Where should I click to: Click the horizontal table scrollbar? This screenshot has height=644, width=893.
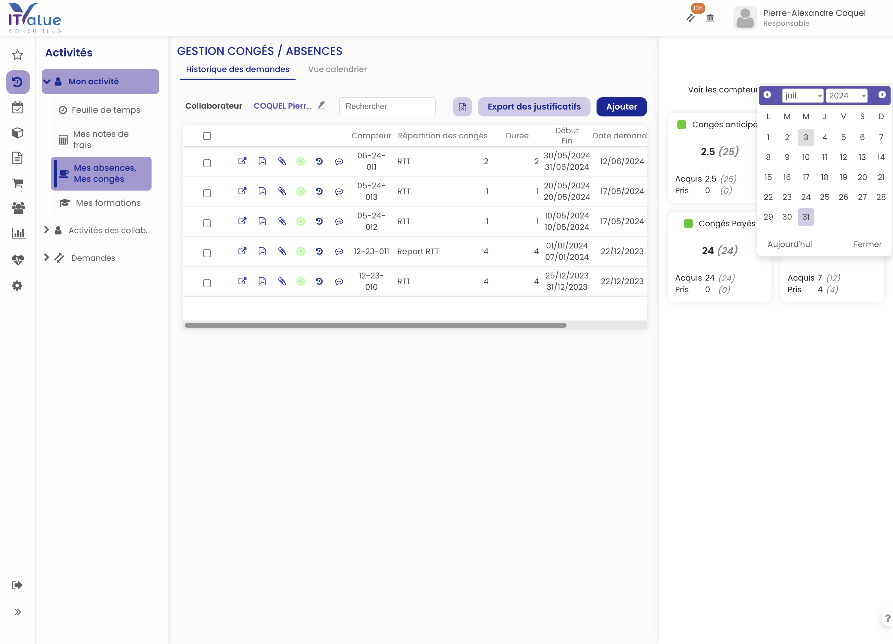click(375, 325)
